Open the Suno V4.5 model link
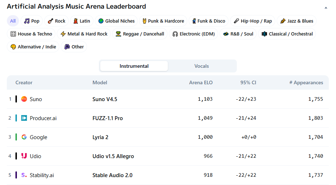This screenshot has width=336, height=185. click(105, 99)
